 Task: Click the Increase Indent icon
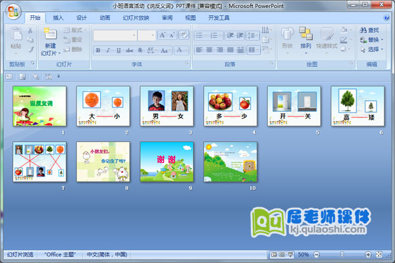click(240, 36)
